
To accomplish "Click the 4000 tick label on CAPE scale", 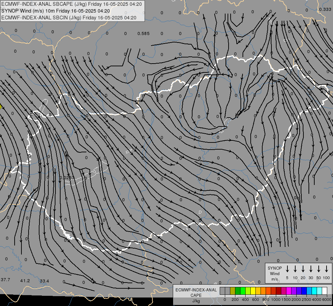I will click(317, 300).
